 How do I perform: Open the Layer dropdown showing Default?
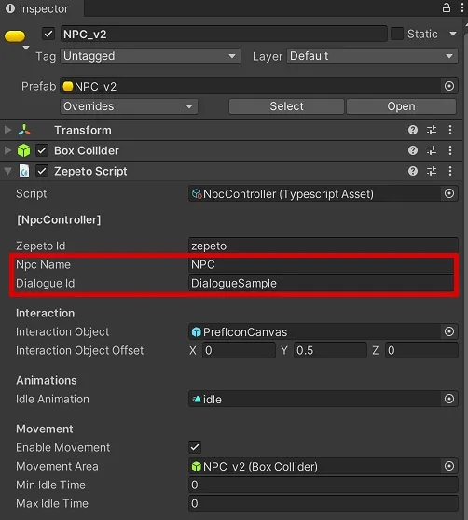[x=372, y=56]
